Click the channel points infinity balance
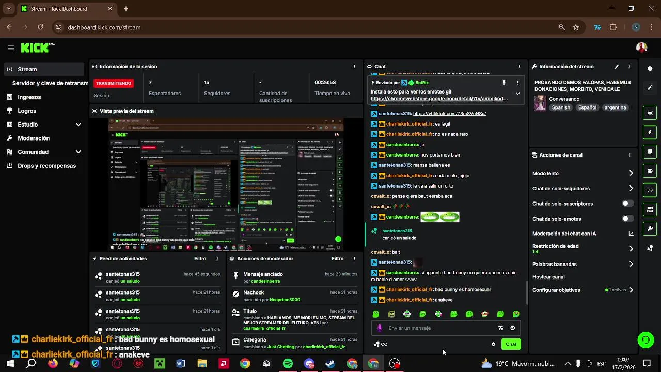 [x=381, y=344]
